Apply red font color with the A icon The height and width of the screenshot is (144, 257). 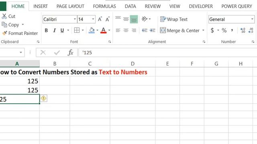click(x=103, y=30)
